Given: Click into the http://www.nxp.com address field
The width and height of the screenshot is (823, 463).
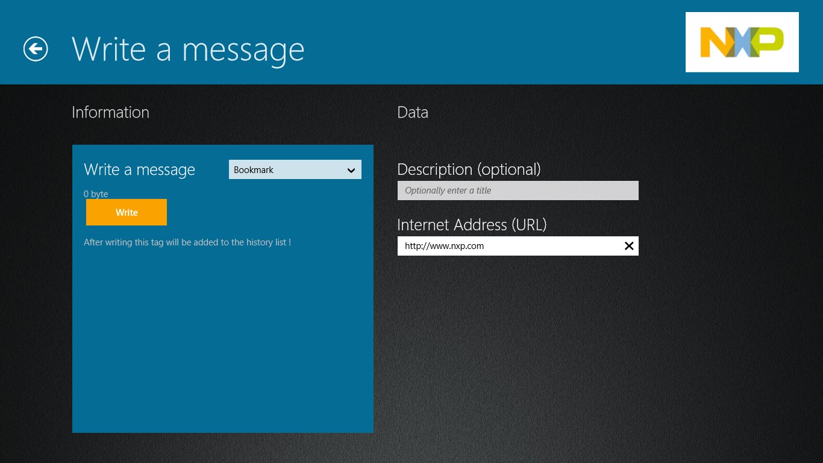Looking at the screenshot, I should [x=506, y=246].
